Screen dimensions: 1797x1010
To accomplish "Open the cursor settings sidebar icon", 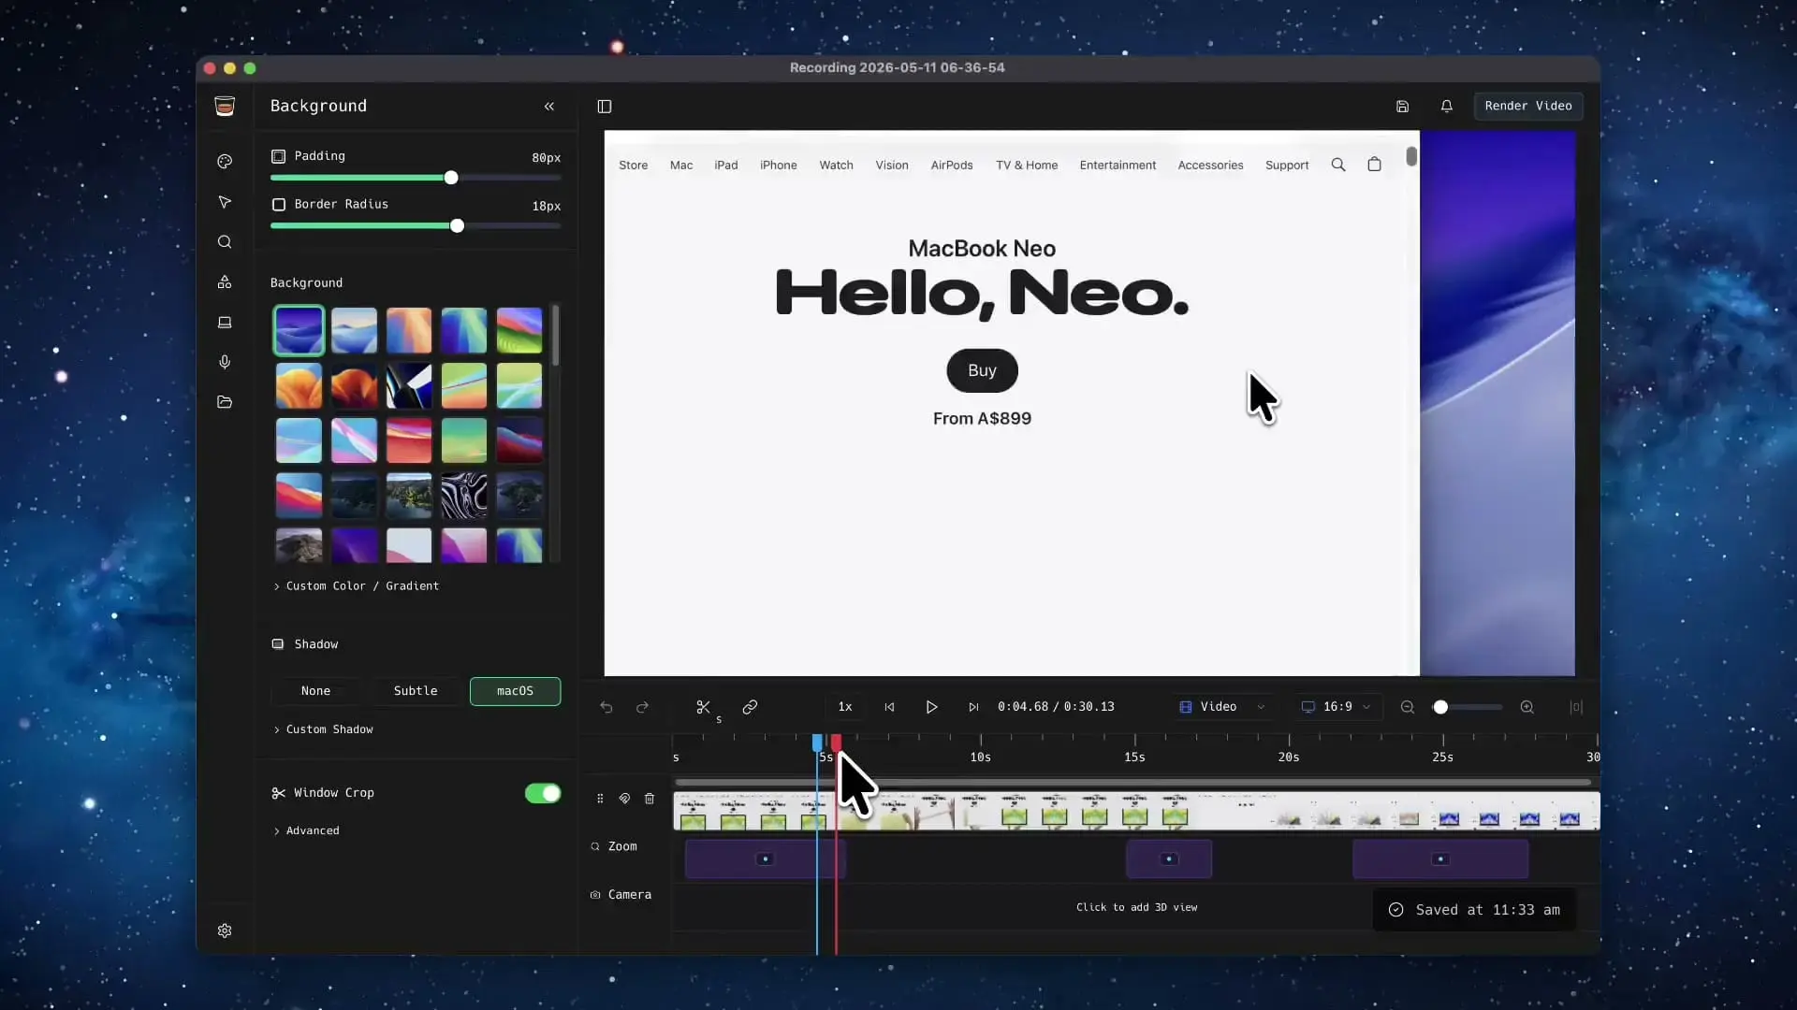I will click(225, 202).
